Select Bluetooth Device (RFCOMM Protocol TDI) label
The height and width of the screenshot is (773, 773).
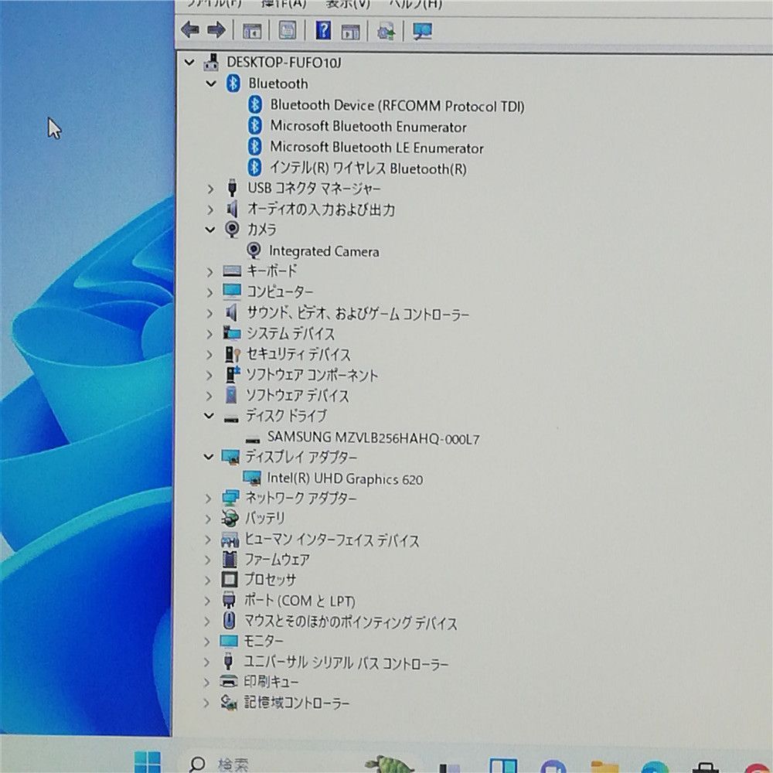tap(397, 105)
